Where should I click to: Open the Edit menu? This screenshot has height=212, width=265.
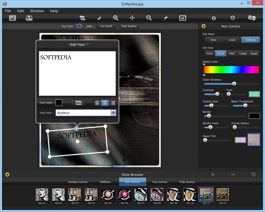click(x=21, y=11)
